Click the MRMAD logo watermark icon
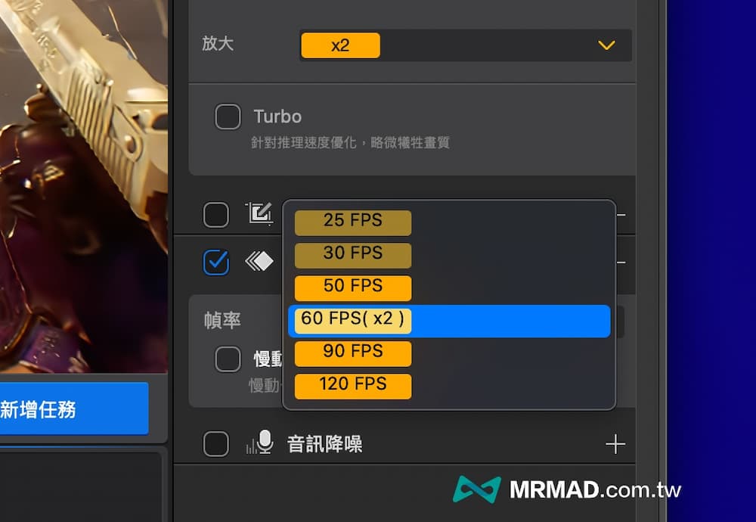 tap(477, 489)
